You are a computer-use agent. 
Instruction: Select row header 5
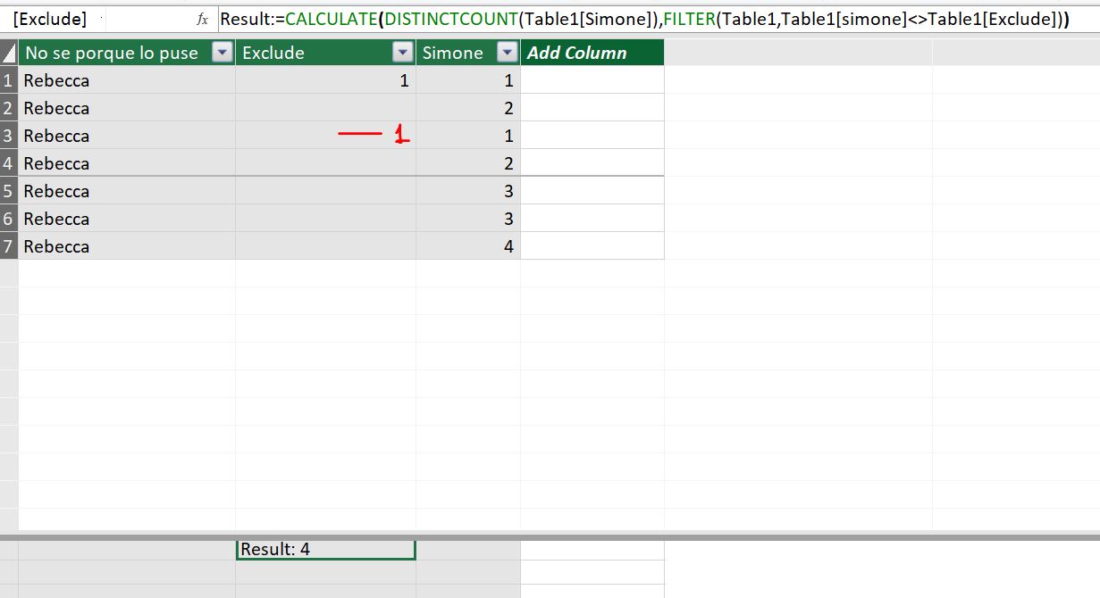click(9, 191)
